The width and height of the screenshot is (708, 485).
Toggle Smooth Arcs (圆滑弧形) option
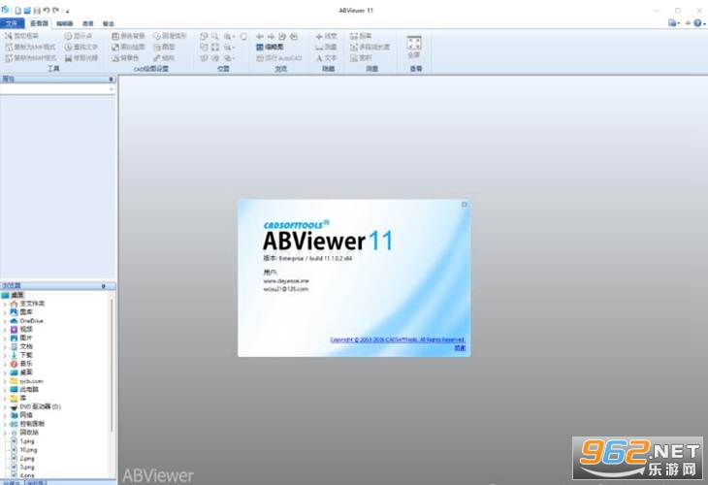(170, 36)
